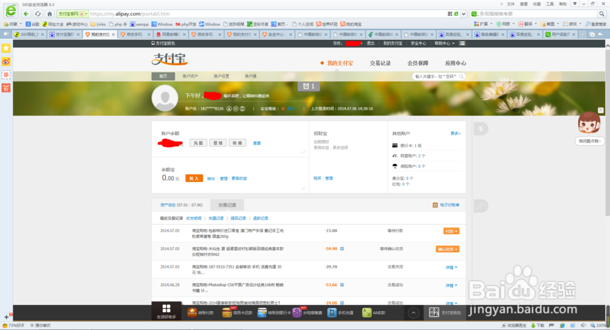Close the customer service widget

click(601, 110)
